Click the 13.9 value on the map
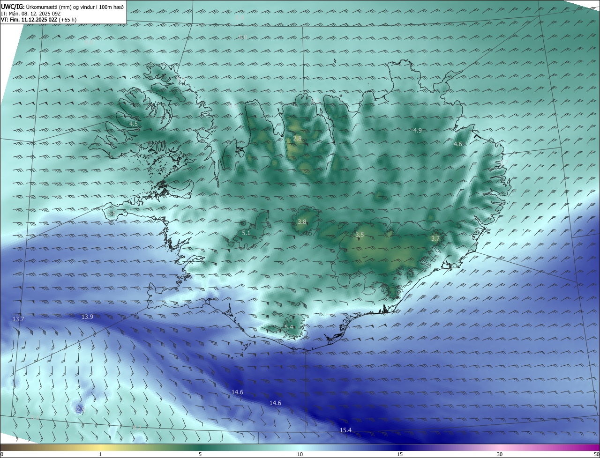 pos(87,317)
